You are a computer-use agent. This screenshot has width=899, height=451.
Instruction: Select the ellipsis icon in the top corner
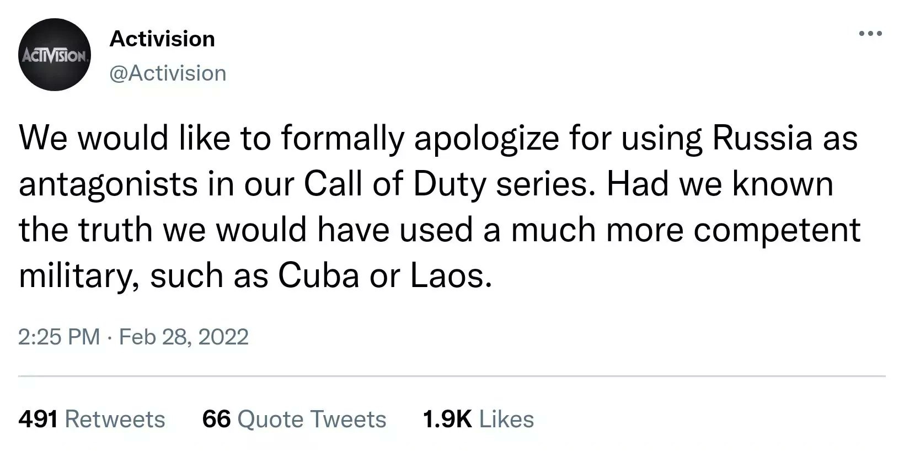pos(870,33)
